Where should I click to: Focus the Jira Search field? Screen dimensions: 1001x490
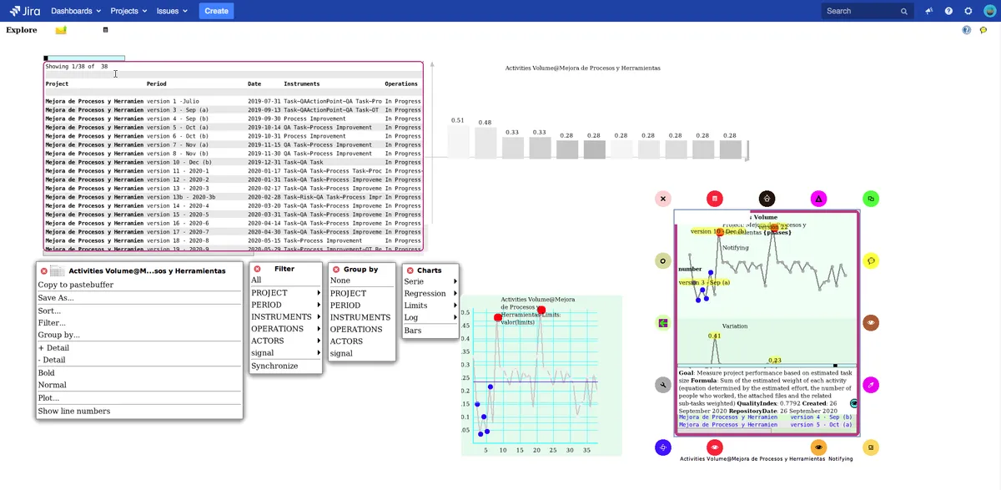[868, 11]
